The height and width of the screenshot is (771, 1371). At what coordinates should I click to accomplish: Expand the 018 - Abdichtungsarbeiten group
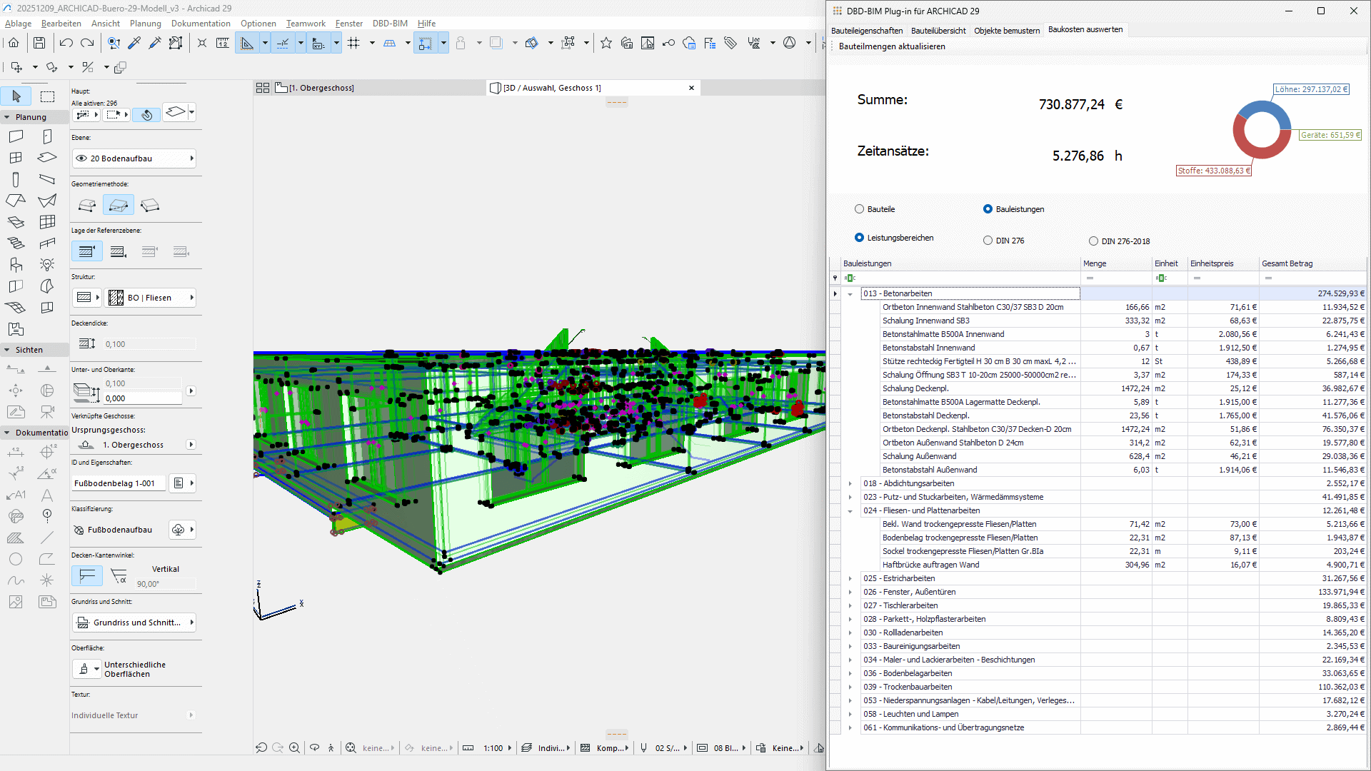click(x=850, y=484)
